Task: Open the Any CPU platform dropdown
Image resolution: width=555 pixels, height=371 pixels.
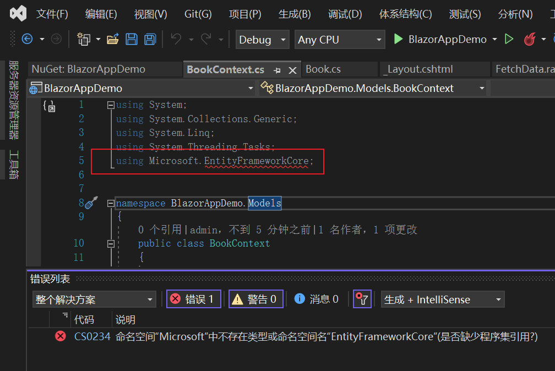Action: pyautogui.click(x=340, y=39)
